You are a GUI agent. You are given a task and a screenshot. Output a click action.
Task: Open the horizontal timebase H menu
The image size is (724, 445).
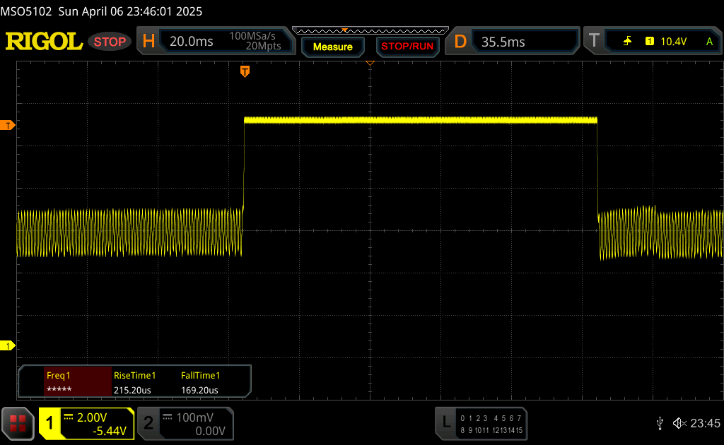148,42
